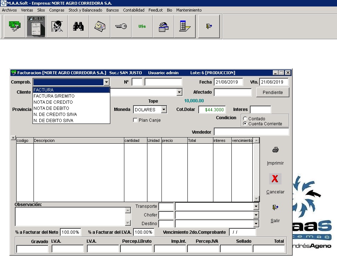This screenshot has height=273, width=337.
Task: Open the clock and envelope icon
Action: point(99,26)
